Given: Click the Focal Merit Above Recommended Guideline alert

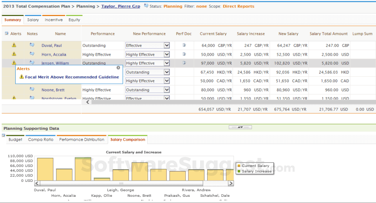Looking at the screenshot, I should click(x=72, y=77).
